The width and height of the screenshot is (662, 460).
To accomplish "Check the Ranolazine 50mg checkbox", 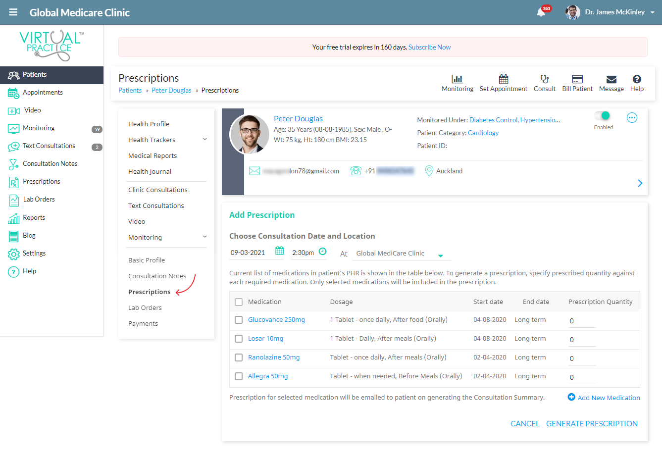I will click(x=239, y=358).
